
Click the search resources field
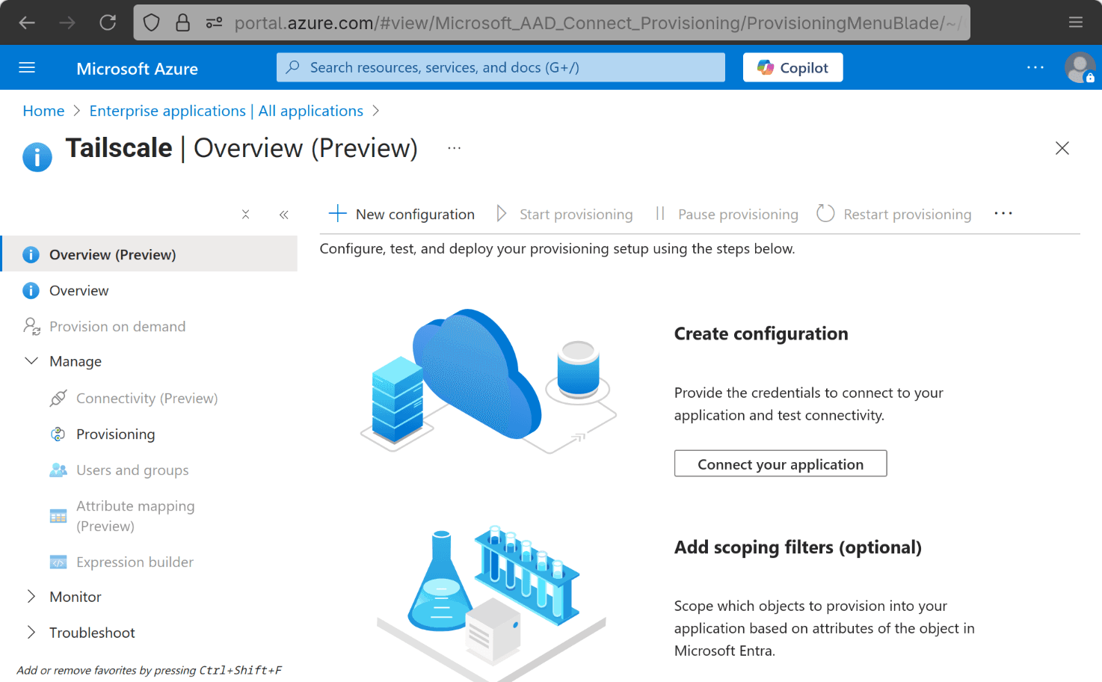(x=500, y=67)
